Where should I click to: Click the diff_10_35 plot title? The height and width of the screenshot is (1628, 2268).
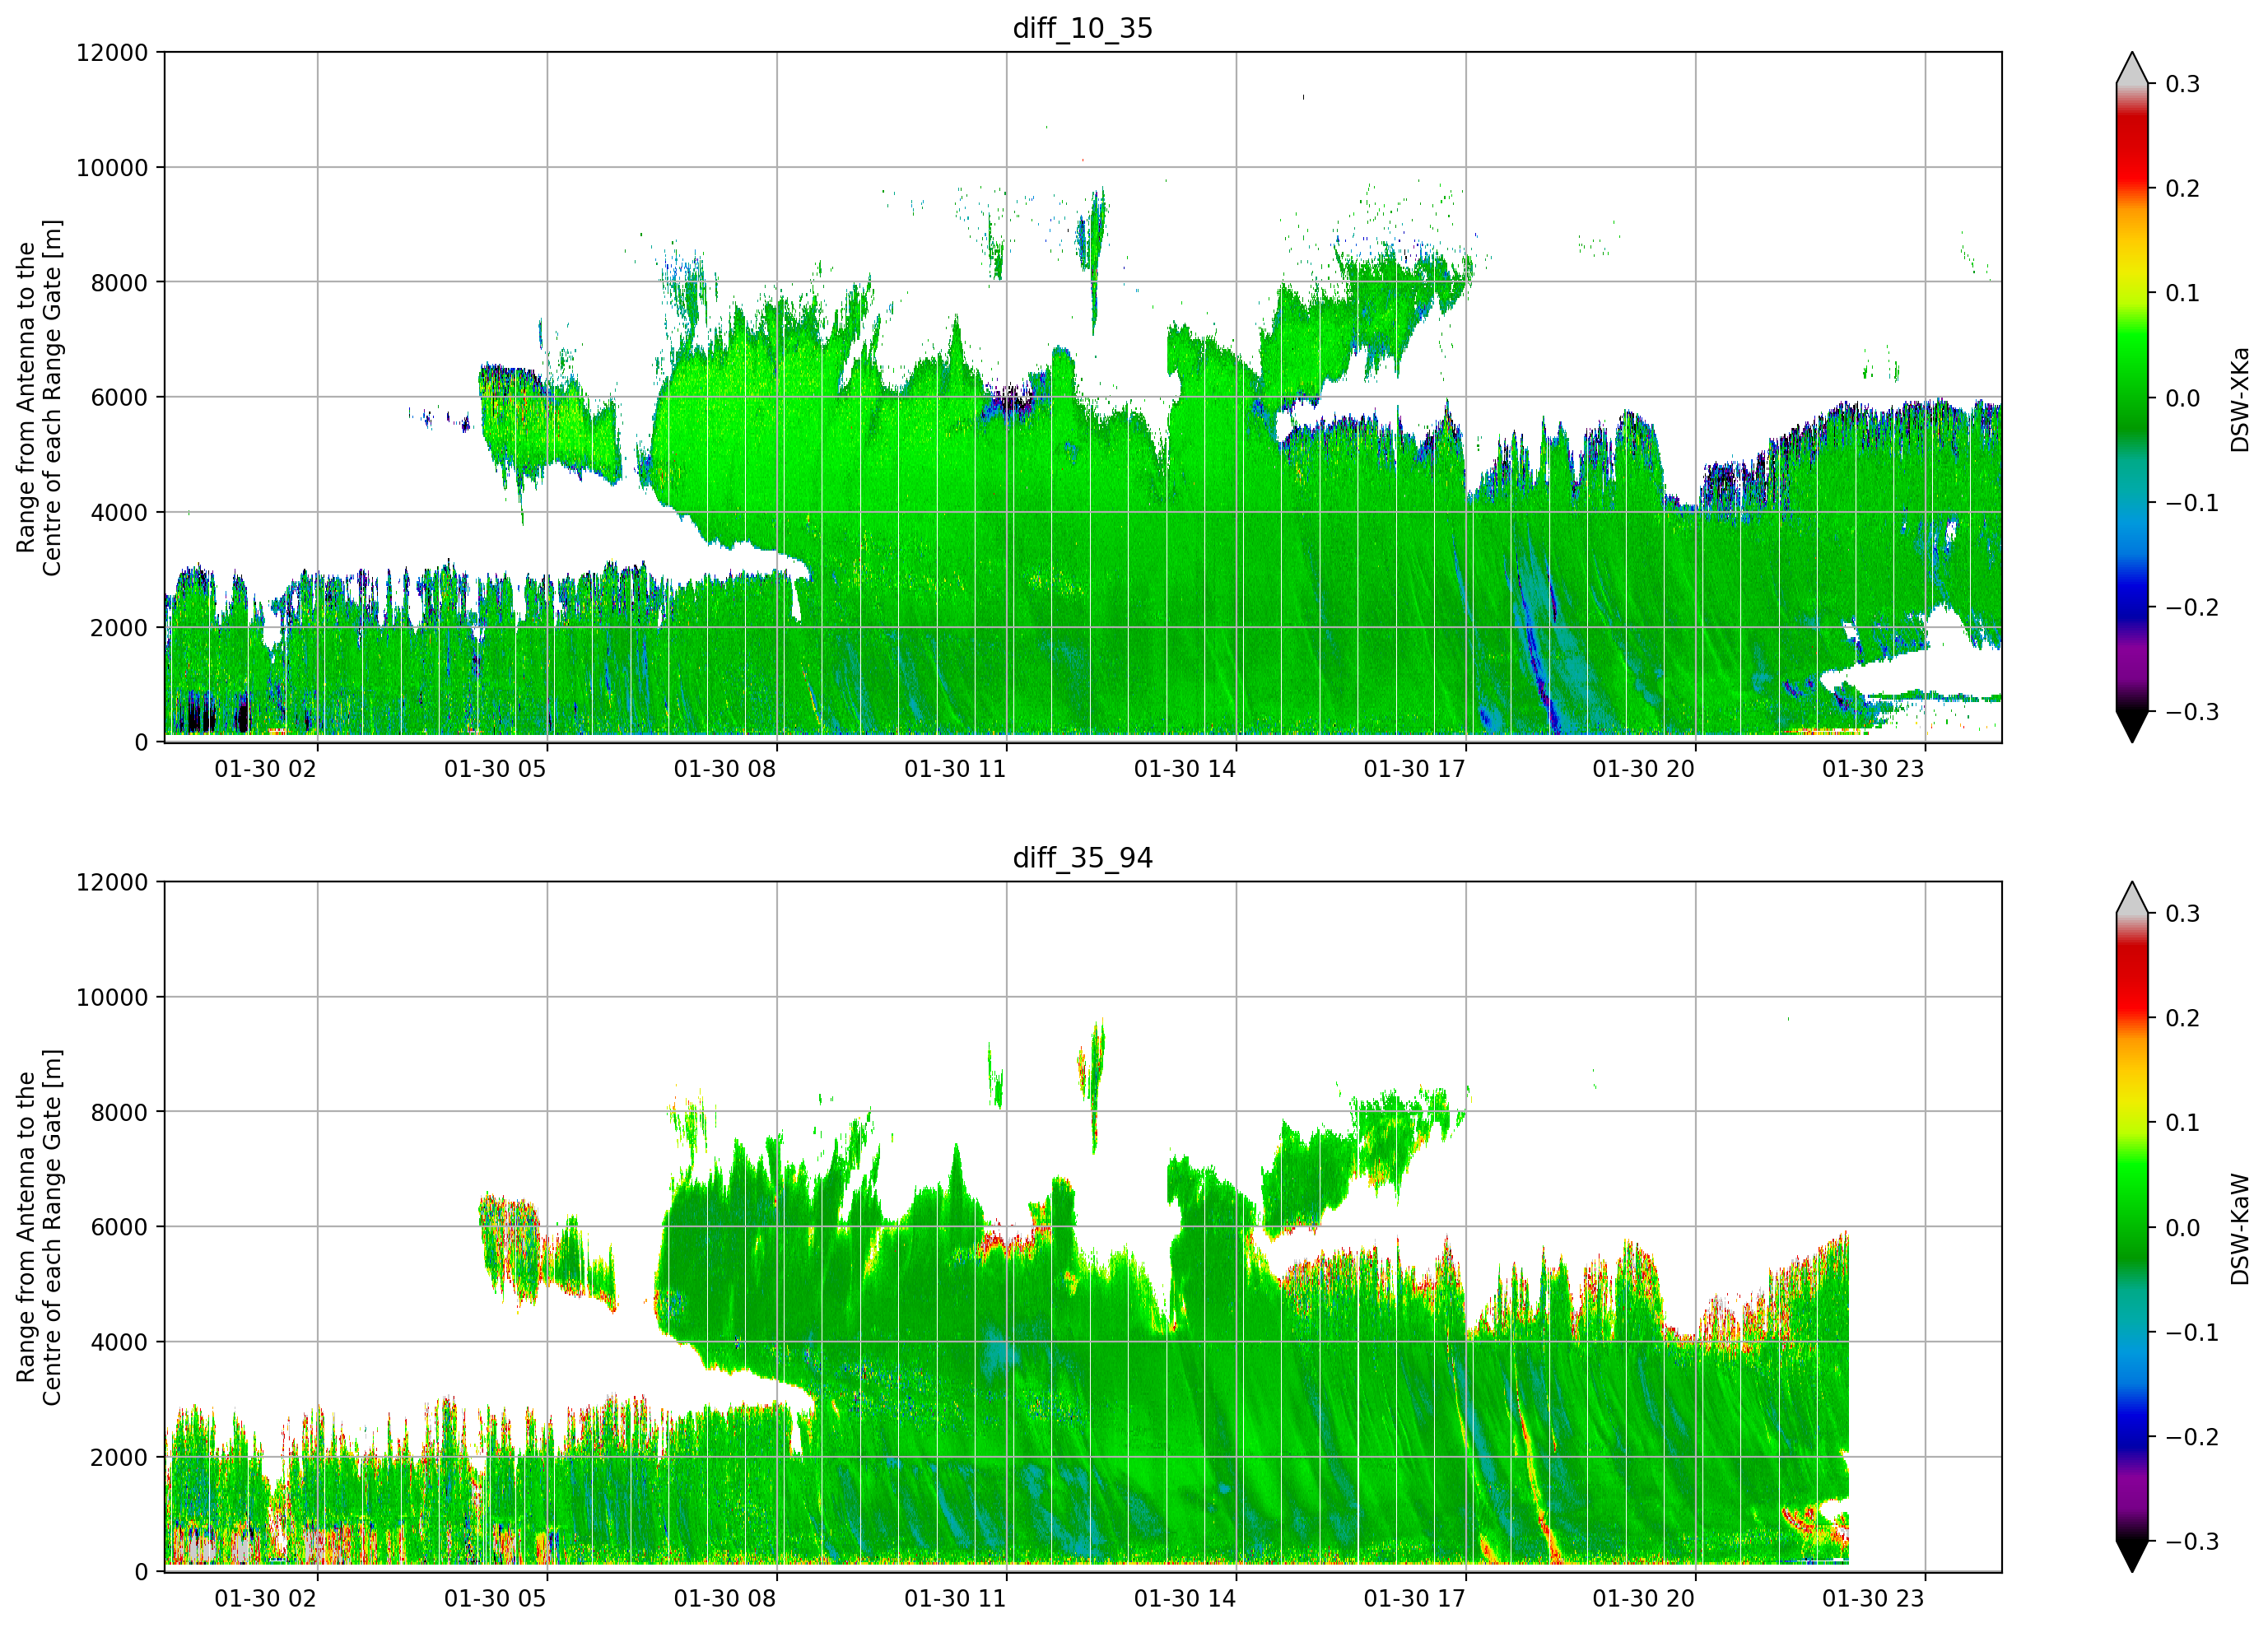point(1083,28)
